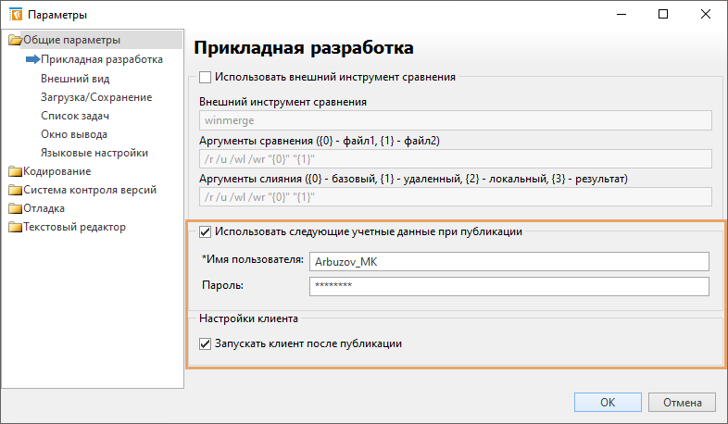Viewport: 728px width, 424px height.
Task: Click the Имя пользователя field with Arbuzov_MK
Action: (508, 262)
